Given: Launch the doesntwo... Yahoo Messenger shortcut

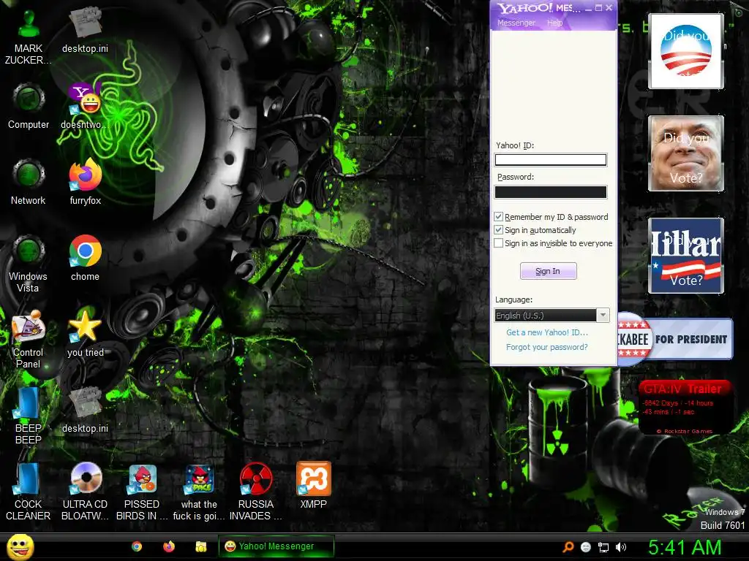Looking at the screenshot, I should point(85,106).
